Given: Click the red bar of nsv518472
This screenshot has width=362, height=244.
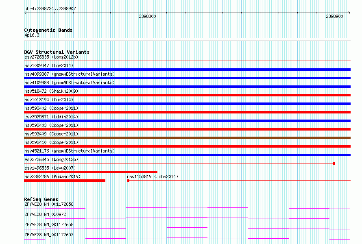Looking at the screenshot, I should click(187, 95).
